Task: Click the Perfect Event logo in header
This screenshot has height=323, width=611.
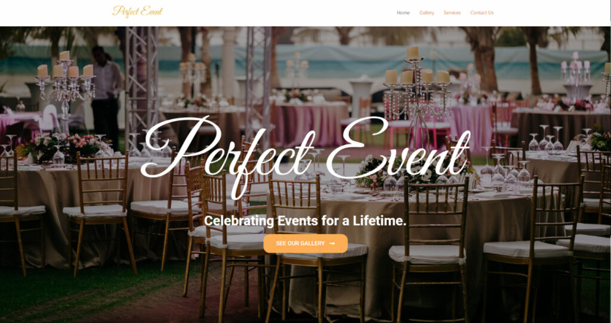Action: coord(137,12)
